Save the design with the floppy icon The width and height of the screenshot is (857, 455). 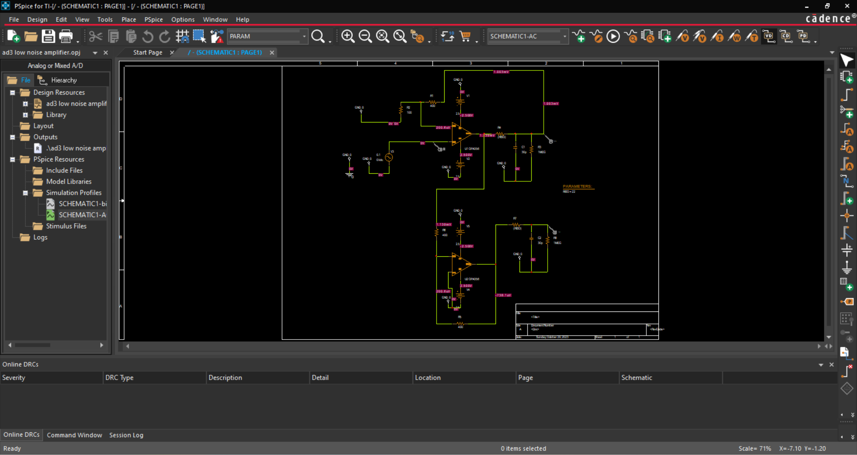[48, 37]
